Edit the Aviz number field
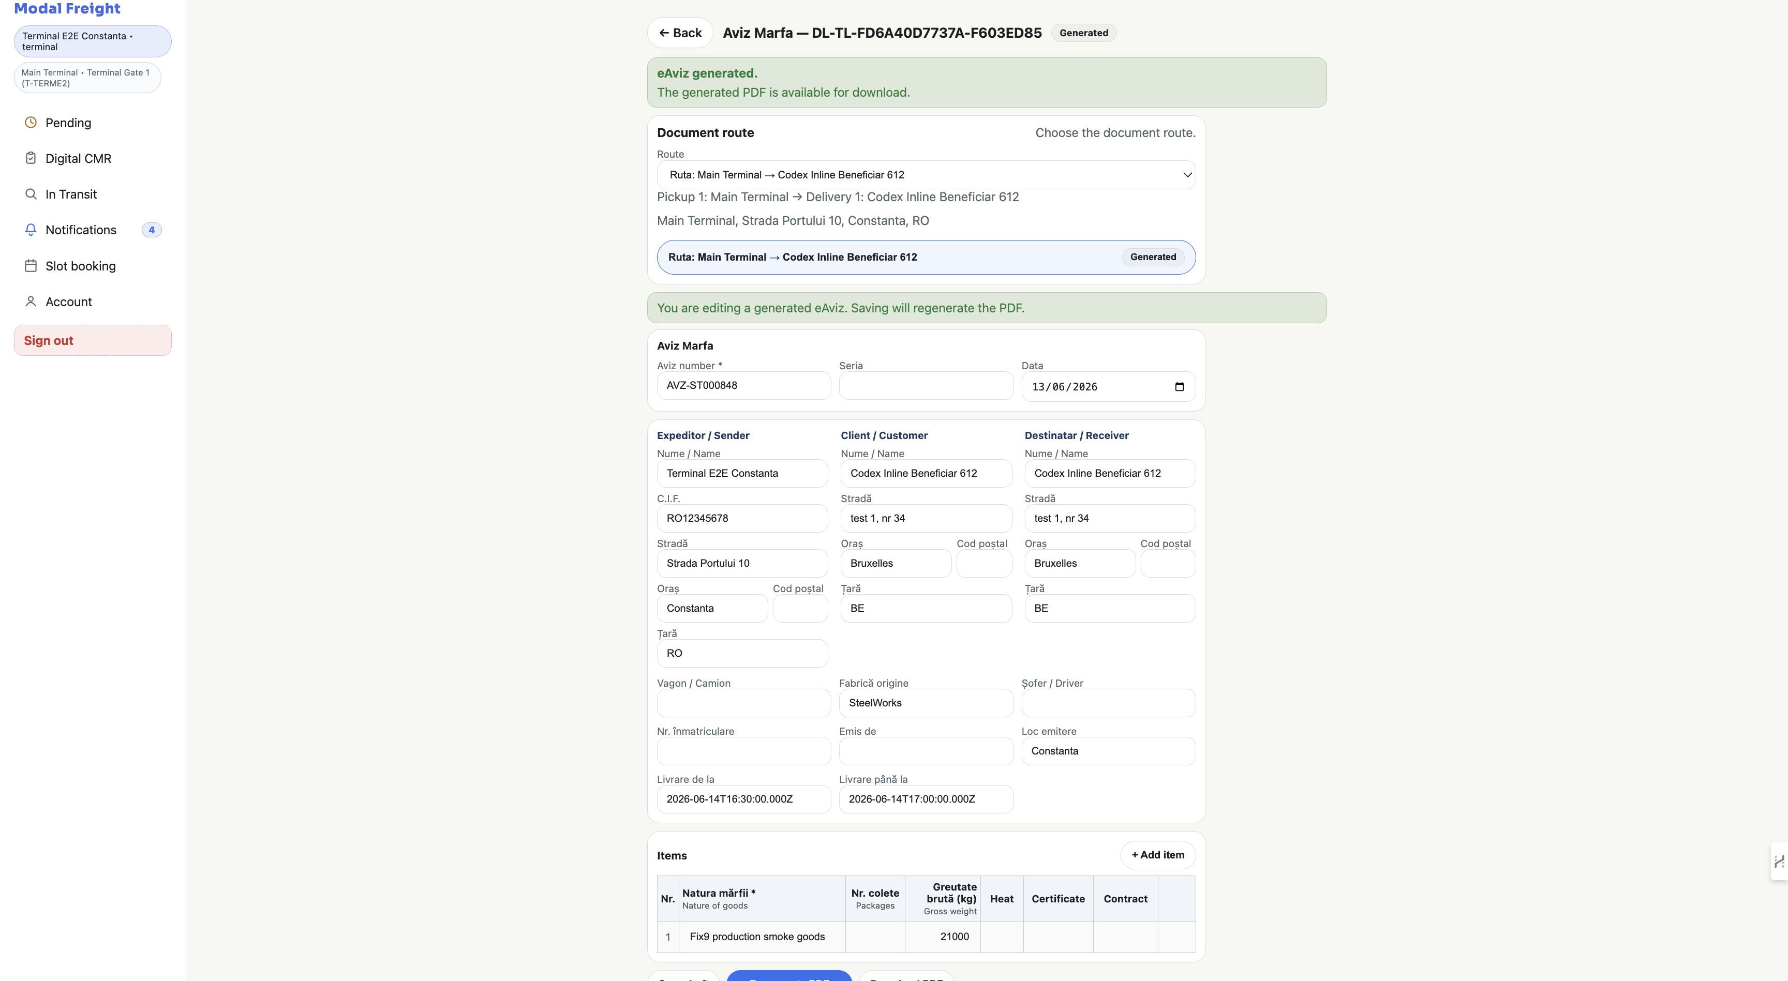 (x=743, y=386)
